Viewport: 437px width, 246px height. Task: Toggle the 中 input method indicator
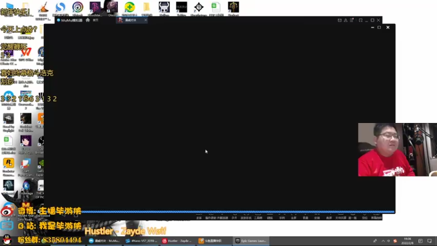tap(388, 241)
